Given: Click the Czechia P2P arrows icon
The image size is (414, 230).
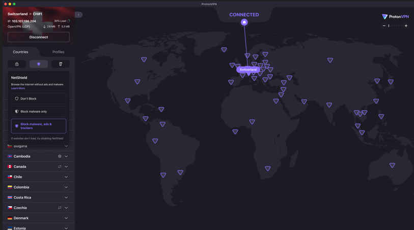Looking at the screenshot, I should (60, 208).
